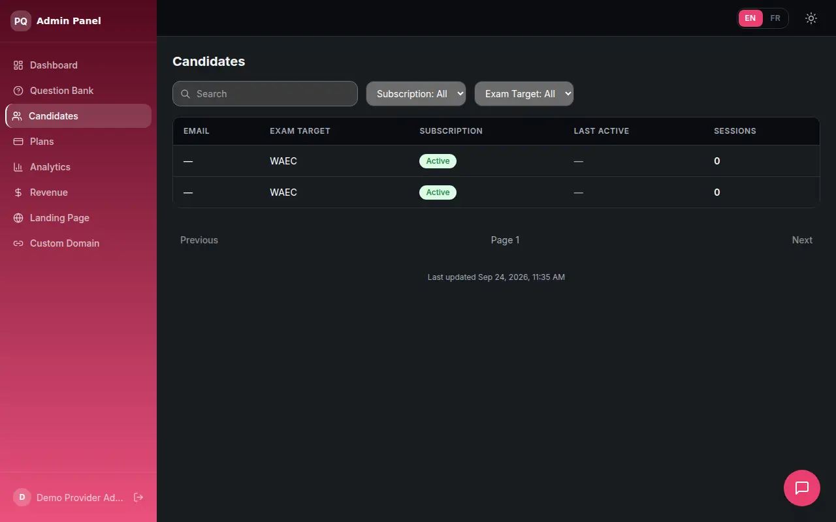Click the magnifier icon in Search
This screenshot has height=522, width=836.
(185, 94)
